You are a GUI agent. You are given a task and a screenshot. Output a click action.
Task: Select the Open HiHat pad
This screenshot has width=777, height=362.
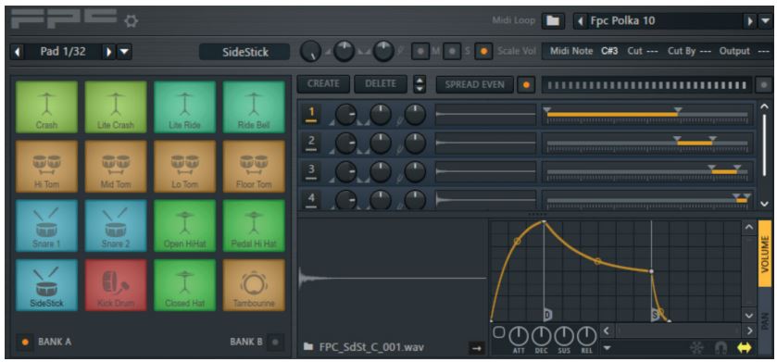click(185, 226)
